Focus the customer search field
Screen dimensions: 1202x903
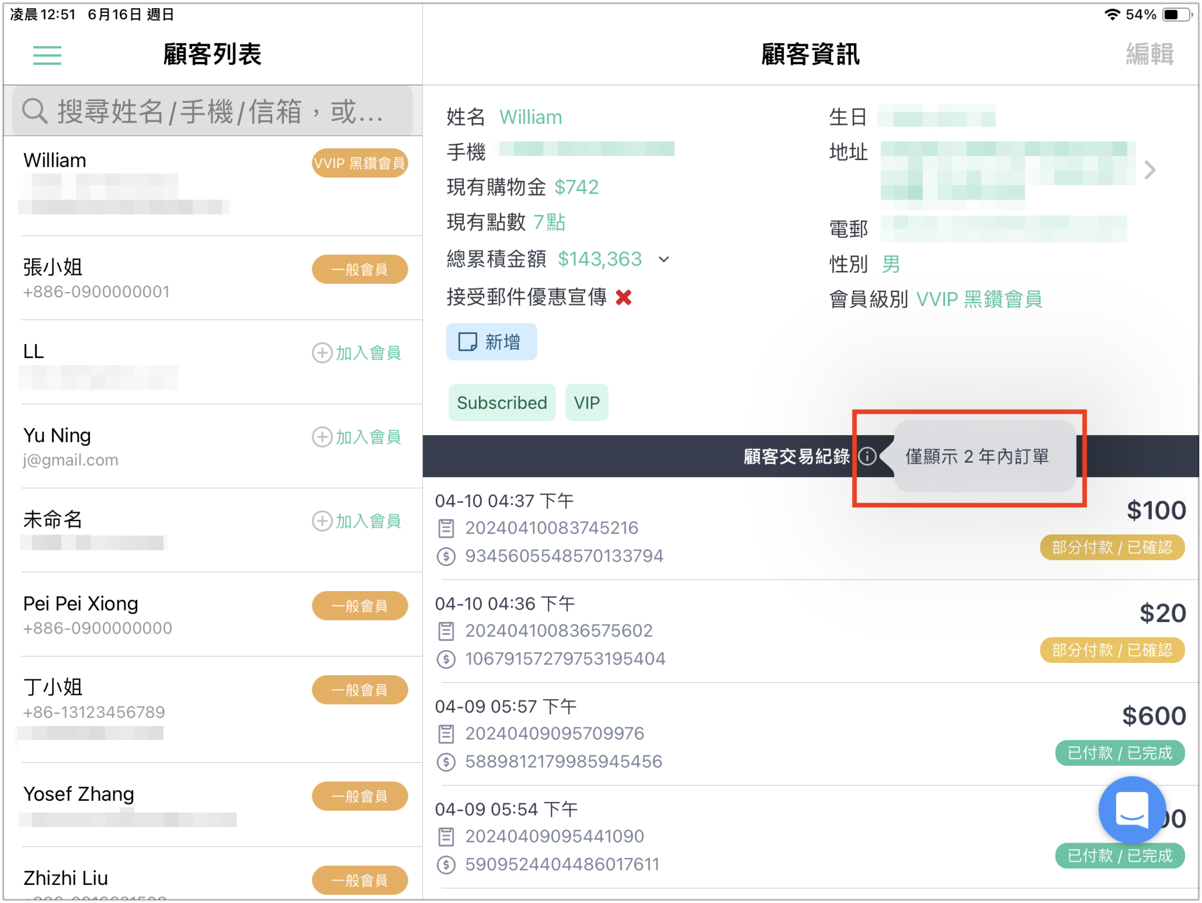coord(213,111)
